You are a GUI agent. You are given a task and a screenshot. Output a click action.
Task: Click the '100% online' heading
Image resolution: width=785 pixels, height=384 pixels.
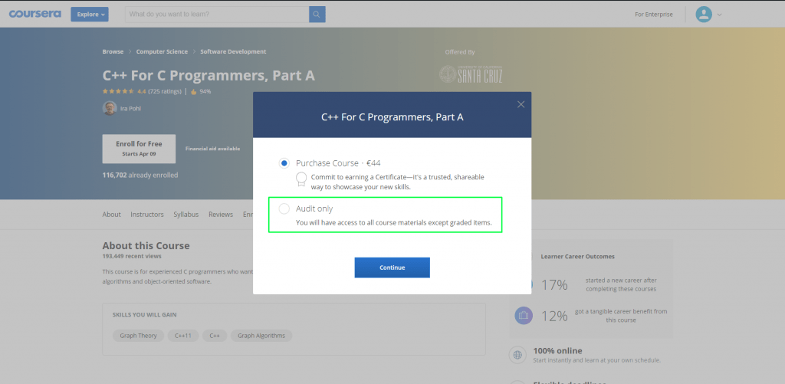(558, 351)
